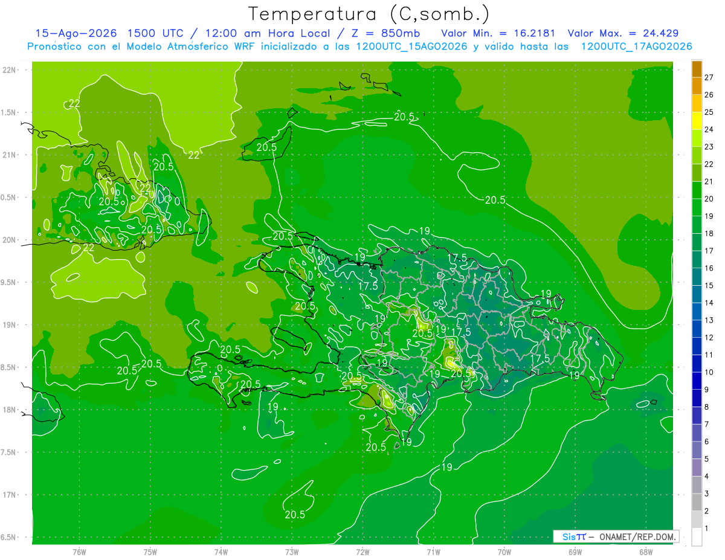Click the 71W longitude axis label
725x560 pixels.
click(x=433, y=552)
